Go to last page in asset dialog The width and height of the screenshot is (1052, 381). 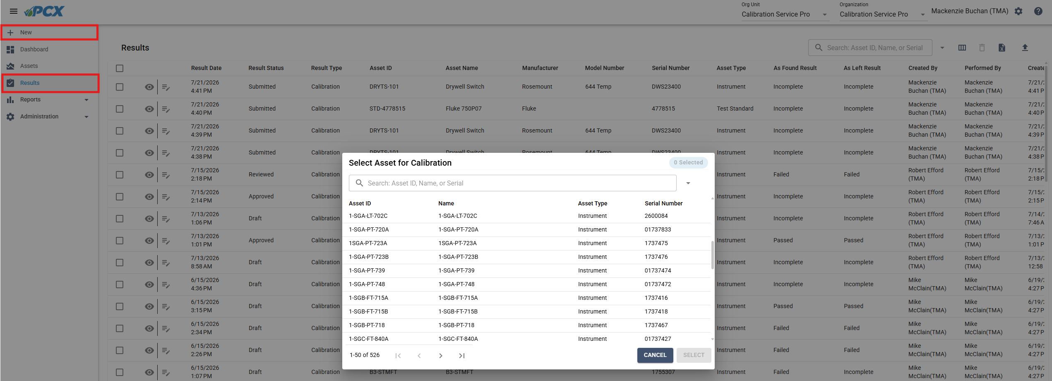click(x=462, y=356)
